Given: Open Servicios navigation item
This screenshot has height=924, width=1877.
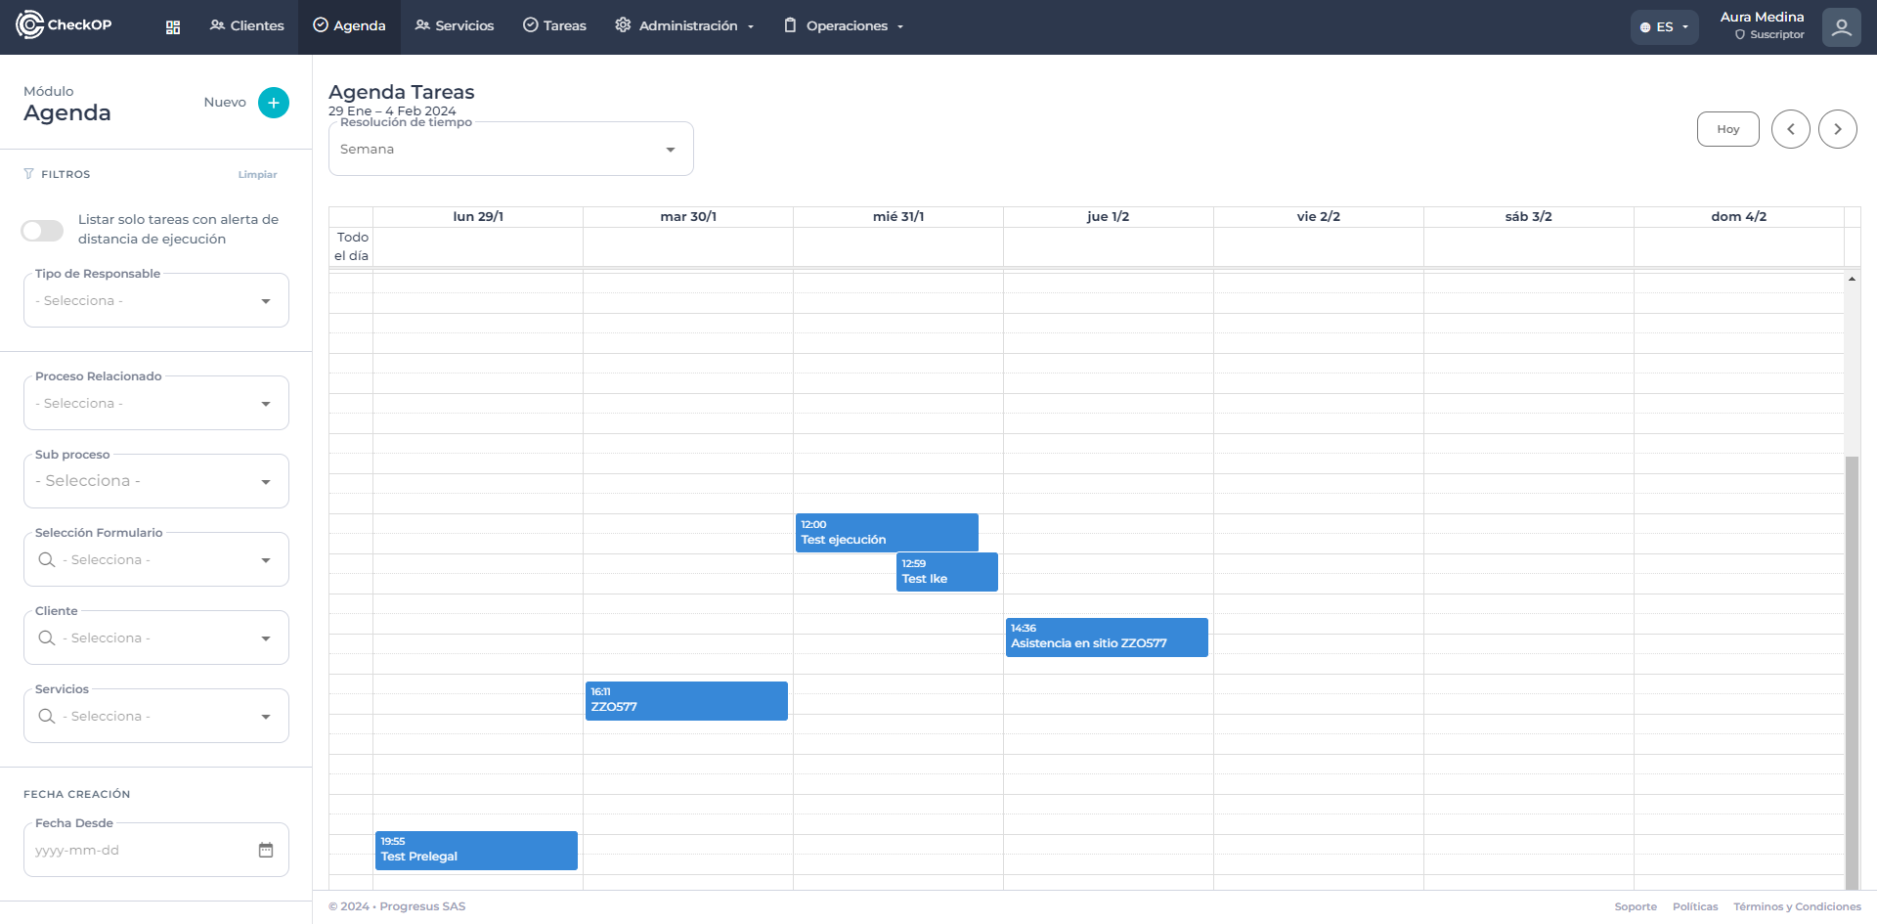Looking at the screenshot, I should click(x=455, y=25).
